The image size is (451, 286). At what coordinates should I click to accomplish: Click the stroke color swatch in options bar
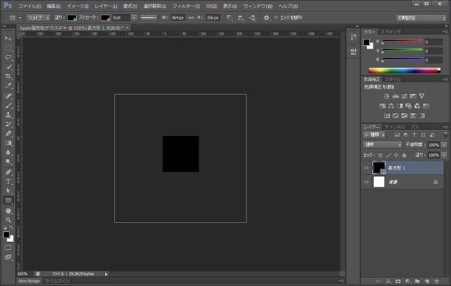[x=105, y=18]
